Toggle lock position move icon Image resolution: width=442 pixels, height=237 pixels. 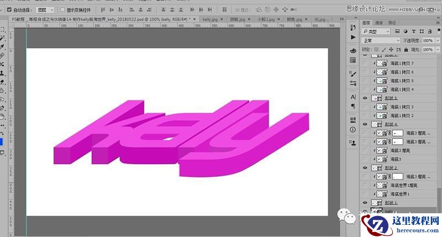tap(391, 50)
